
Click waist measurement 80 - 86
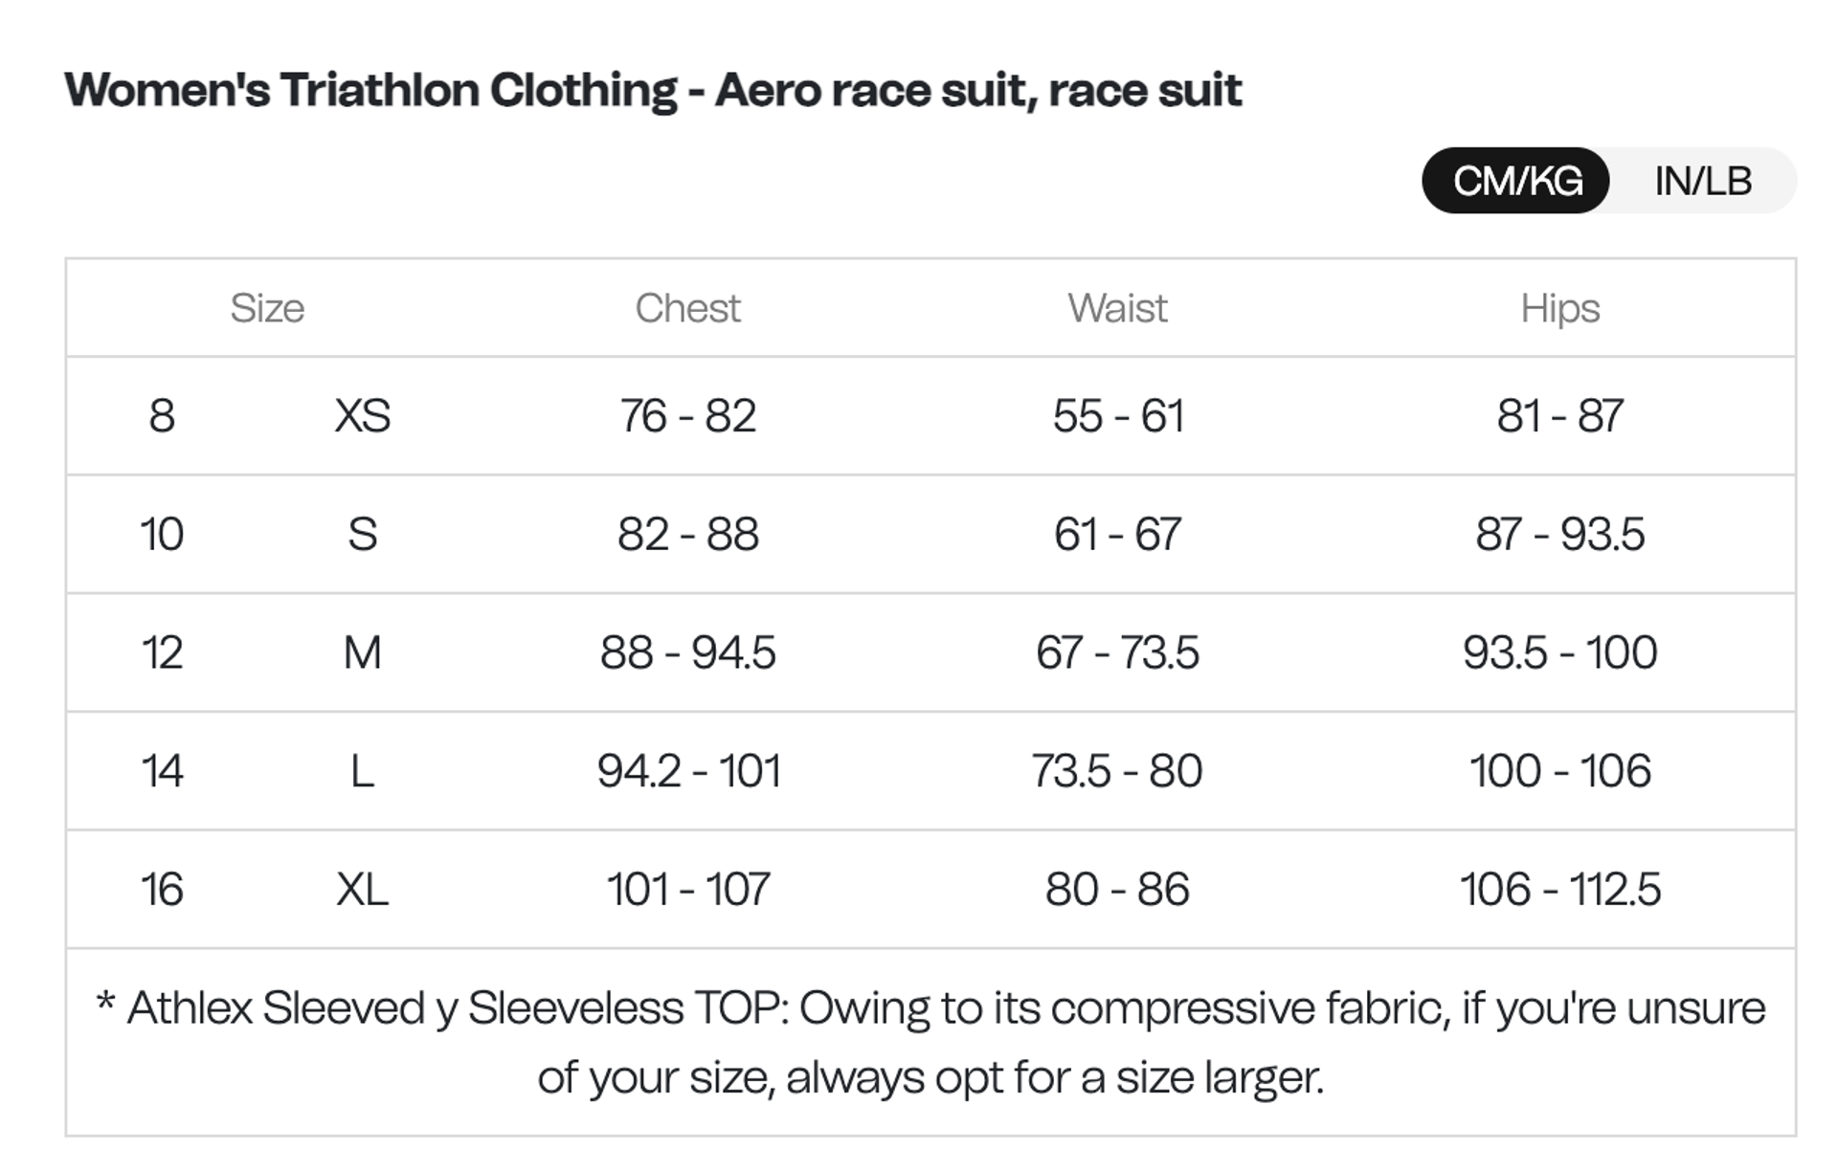(1117, 889)
